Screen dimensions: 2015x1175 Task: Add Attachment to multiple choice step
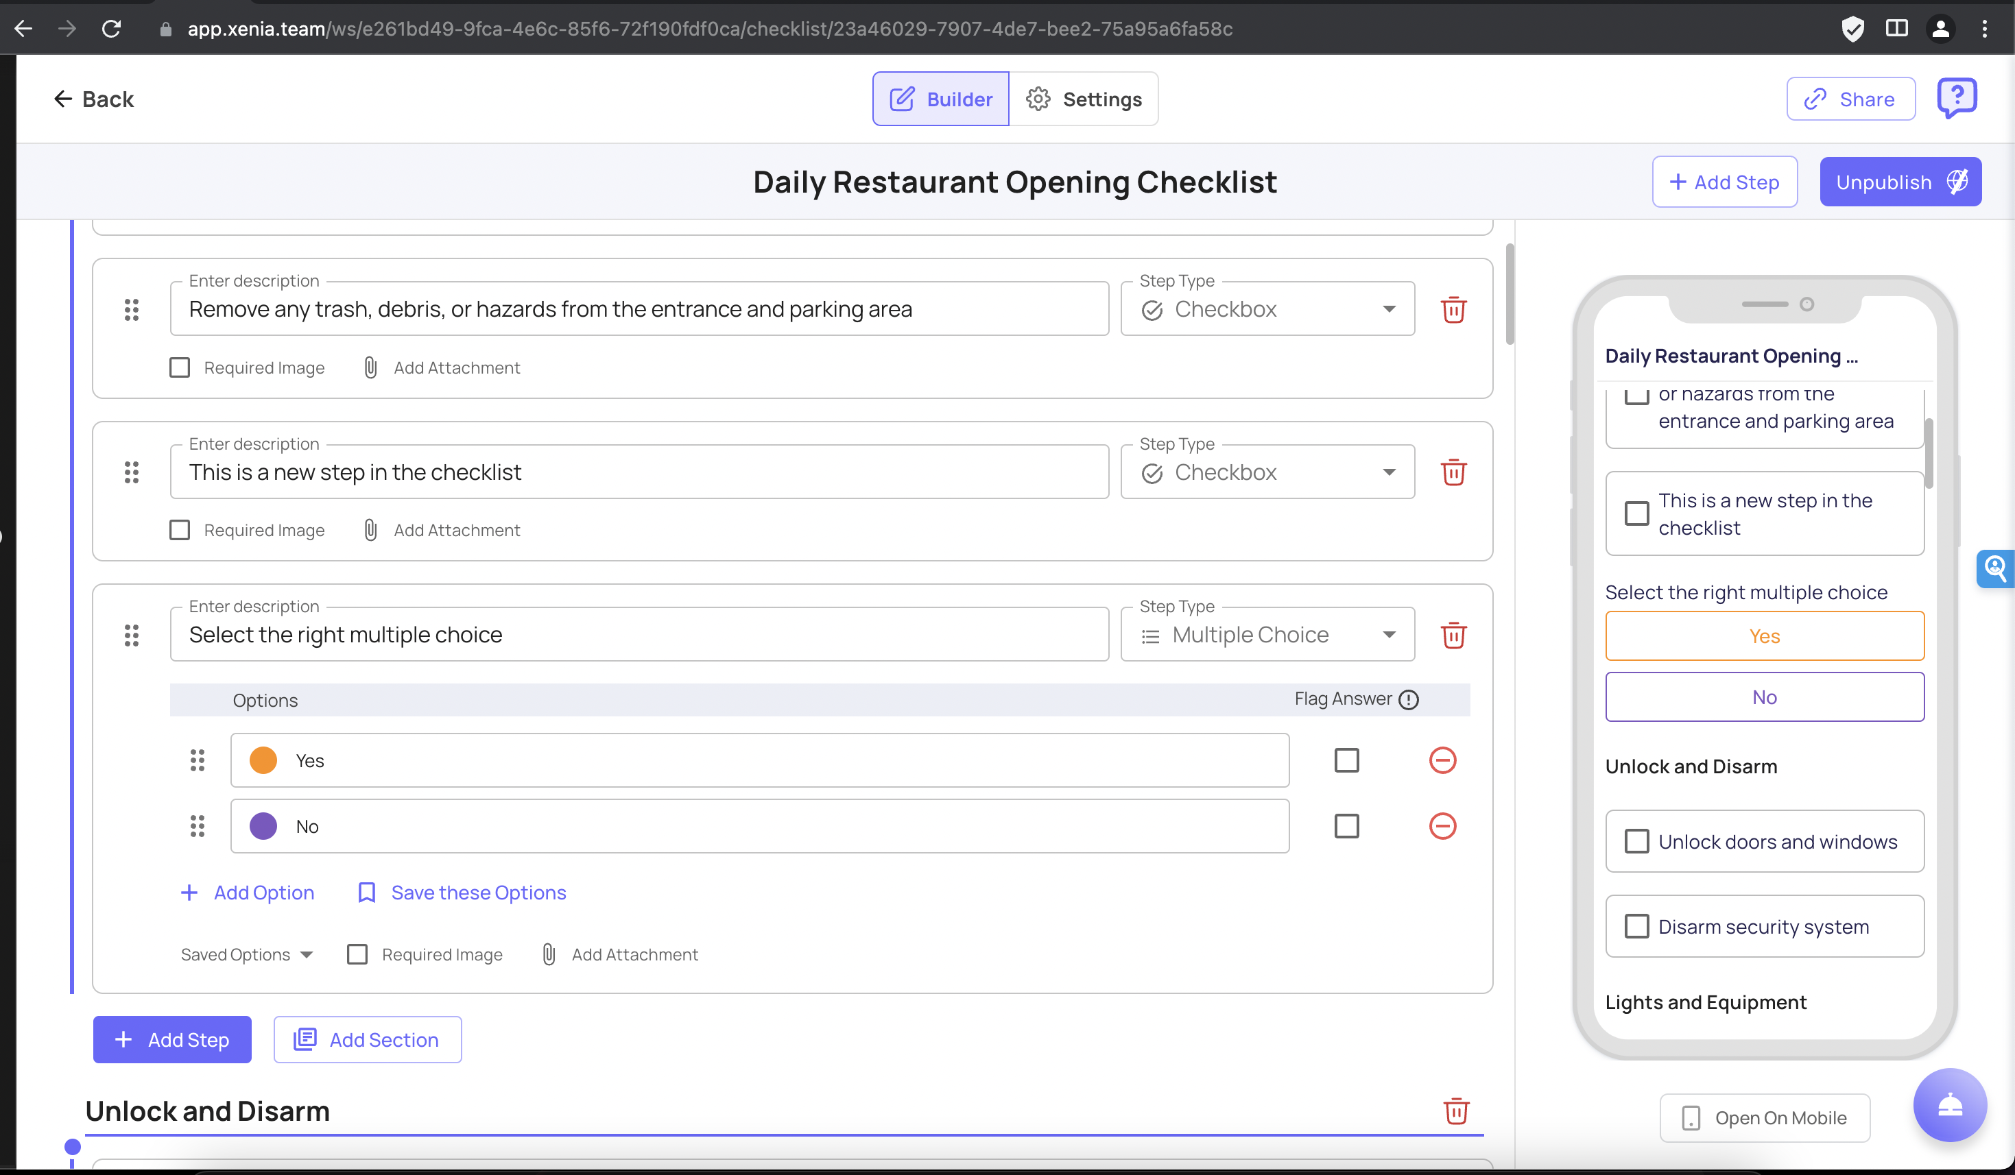[620, 954]
